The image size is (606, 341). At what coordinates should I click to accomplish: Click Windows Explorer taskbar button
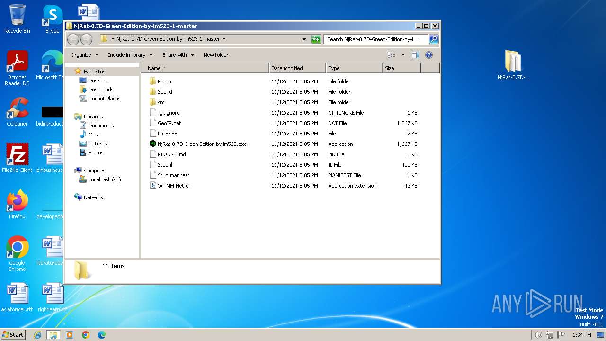pyautogui.click(x=53, y=335)
